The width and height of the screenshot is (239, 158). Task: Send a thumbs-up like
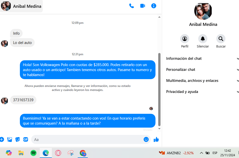[x=156, y=139]
